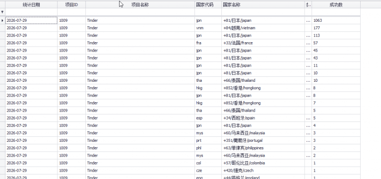The width and height of the screenshot is (381, 179).
Task: Select the Tinder cell in the france row
Action: (140, 43)
